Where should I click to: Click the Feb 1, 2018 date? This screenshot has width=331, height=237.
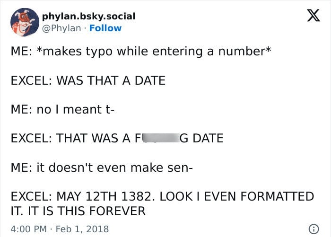pyautogui.click(x=82, y=229)
